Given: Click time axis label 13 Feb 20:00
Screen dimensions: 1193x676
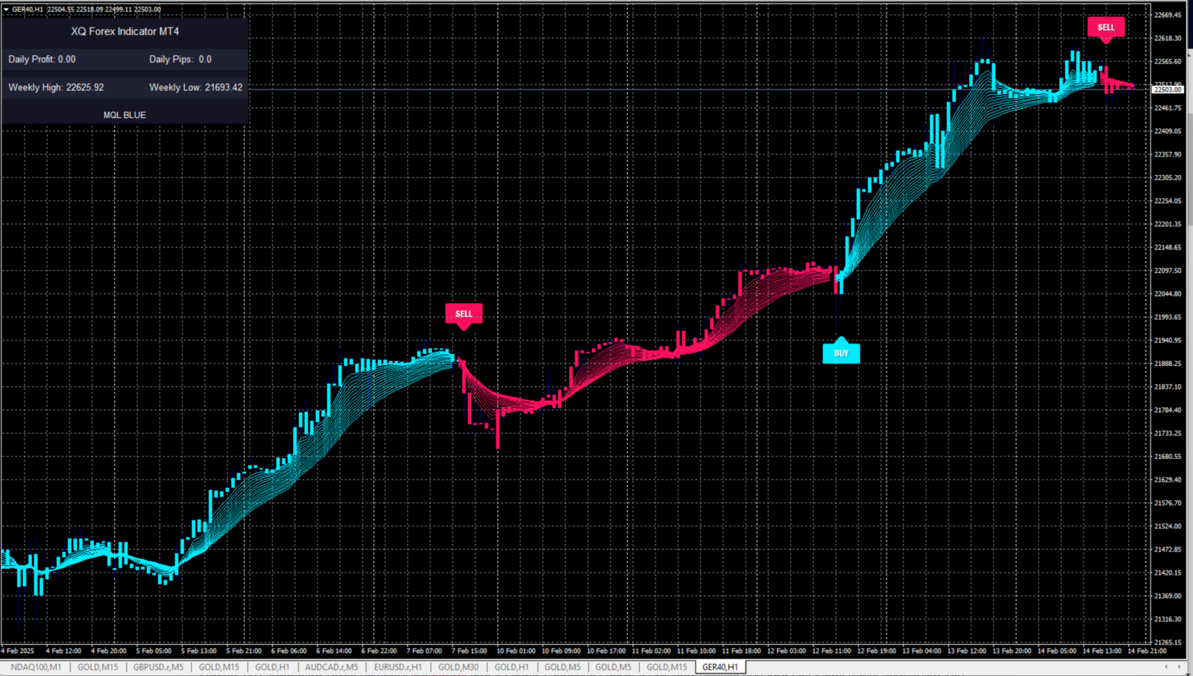Looking at the screenshot, I should (1012, 651).
